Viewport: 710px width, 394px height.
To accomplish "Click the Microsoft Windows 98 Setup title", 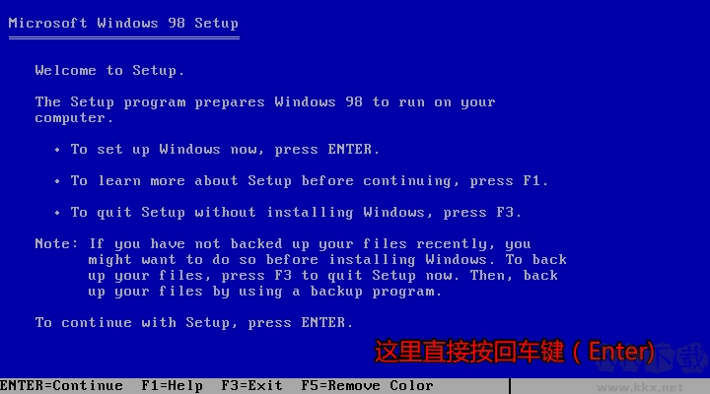I will (123, 23).
